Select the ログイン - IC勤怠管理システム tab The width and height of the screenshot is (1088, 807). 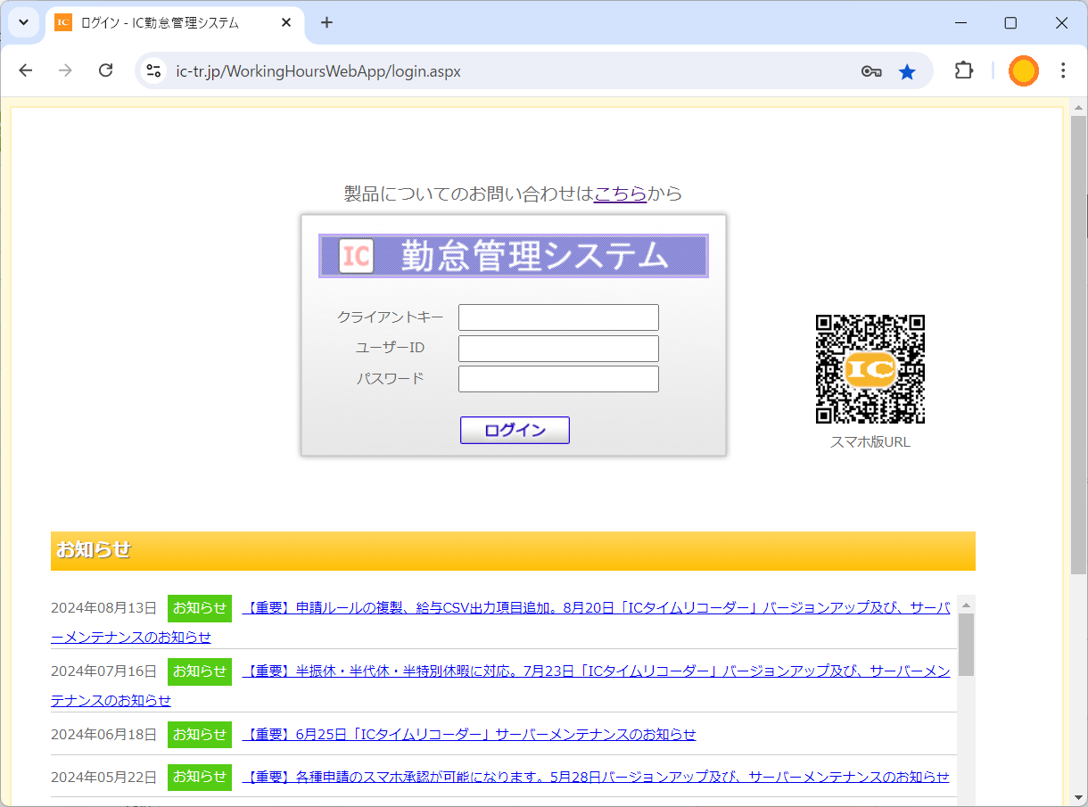pos(174,23)
